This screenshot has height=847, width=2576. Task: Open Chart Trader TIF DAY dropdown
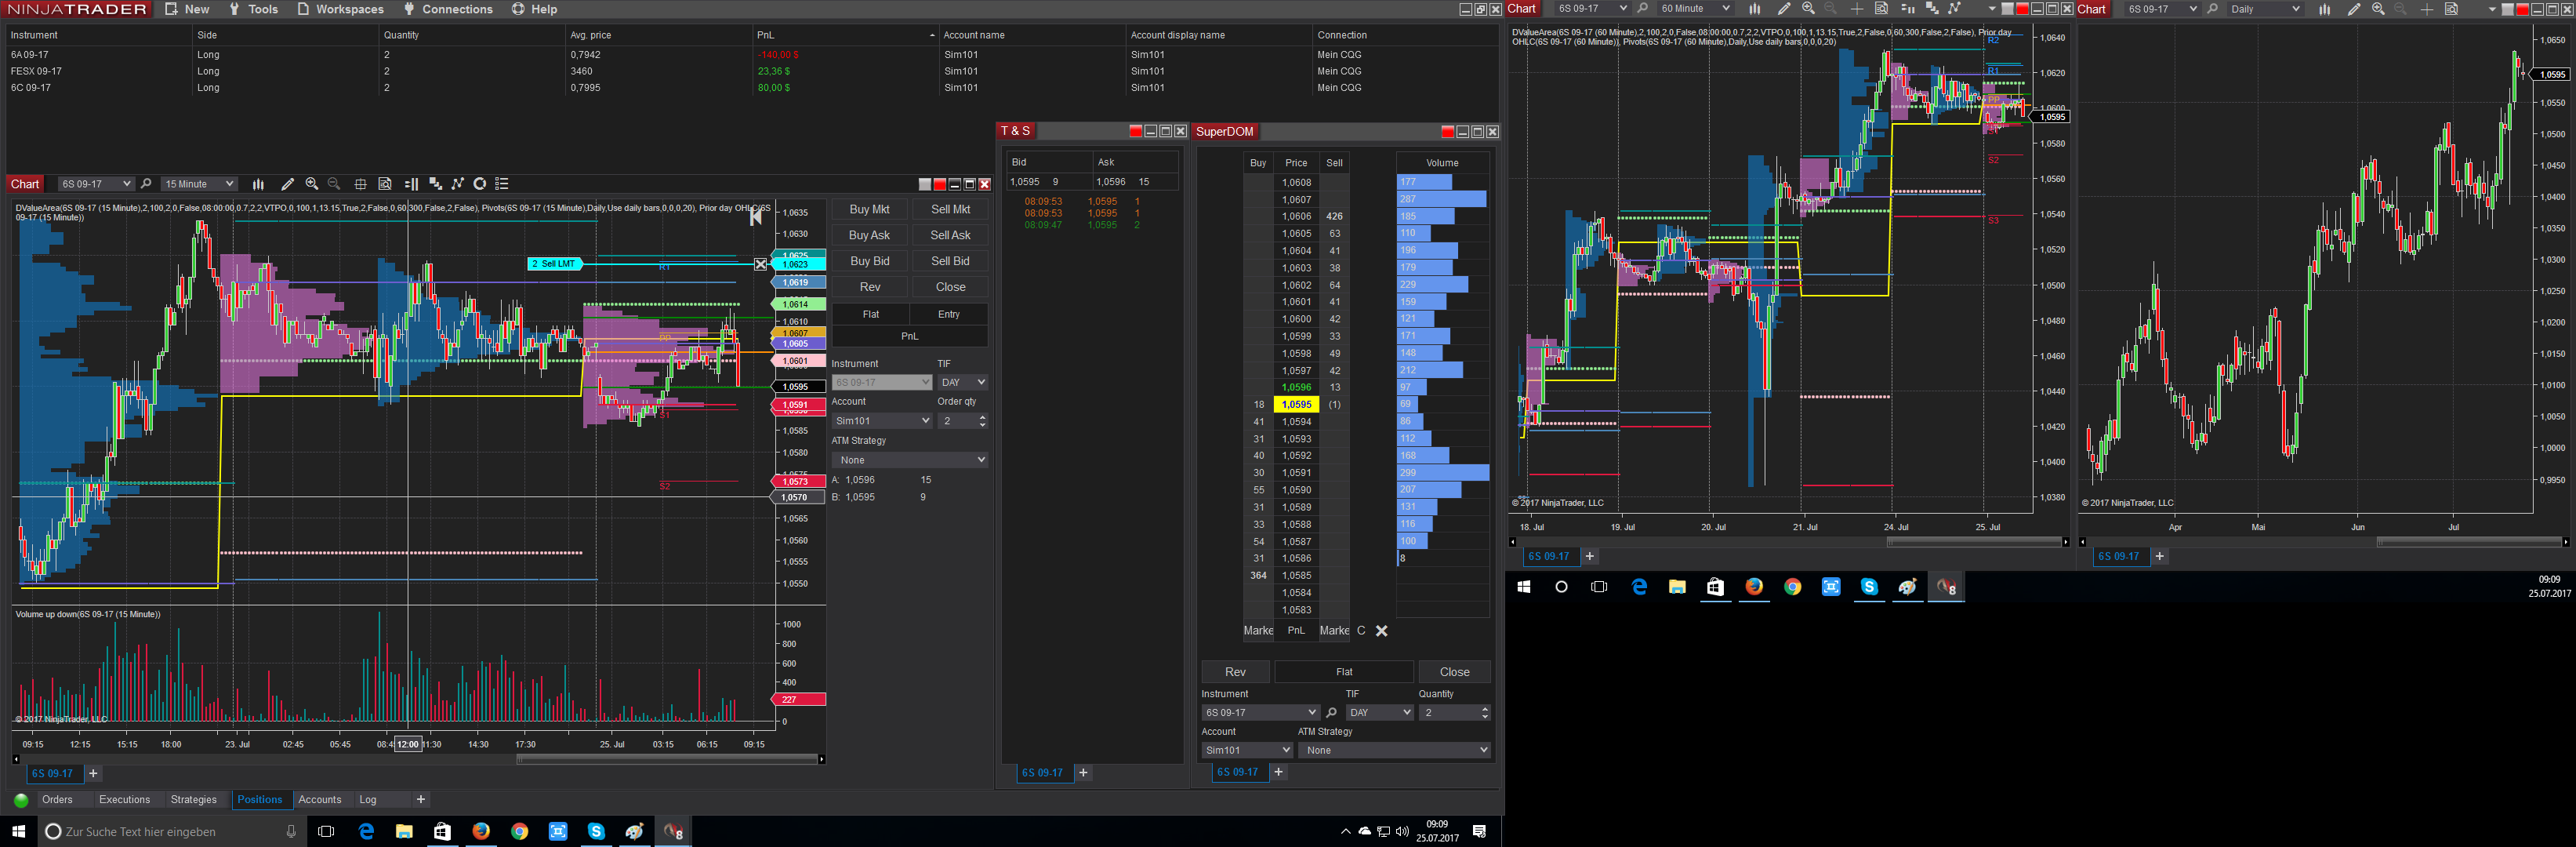963,382
